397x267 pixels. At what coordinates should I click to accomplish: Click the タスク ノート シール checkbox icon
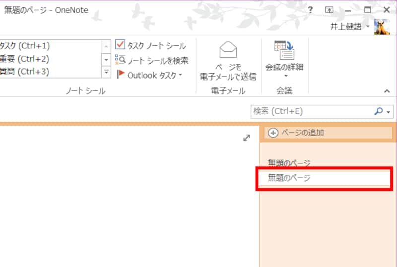[120, 44]
